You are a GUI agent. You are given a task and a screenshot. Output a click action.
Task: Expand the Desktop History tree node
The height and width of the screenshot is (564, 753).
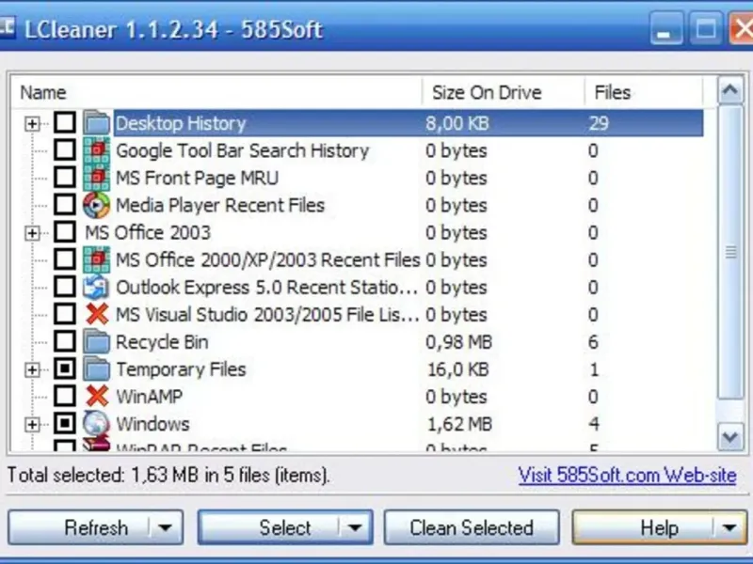(x=32, y=124)
